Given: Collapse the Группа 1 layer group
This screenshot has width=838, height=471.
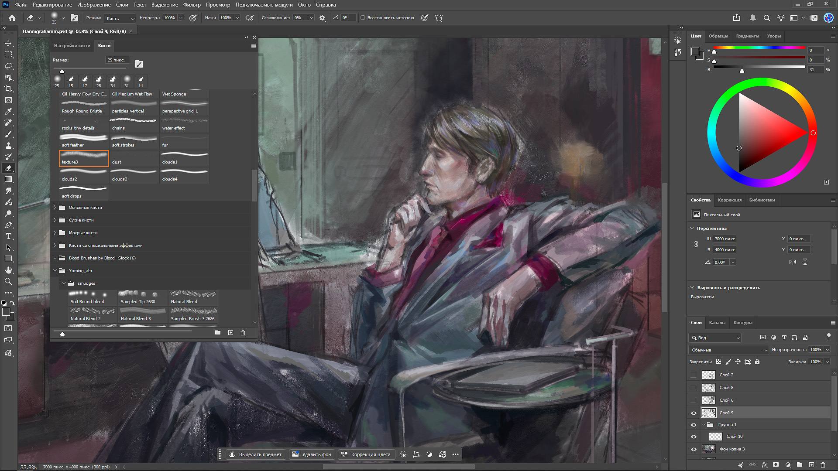Looking at the screenshot, I should pos(704,425).
